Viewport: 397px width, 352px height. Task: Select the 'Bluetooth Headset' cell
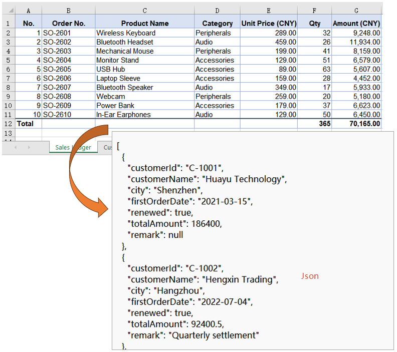(x=144, y=42)
